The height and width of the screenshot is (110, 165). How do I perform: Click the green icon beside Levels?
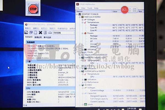pyautogui.click(x=86, y=104)
